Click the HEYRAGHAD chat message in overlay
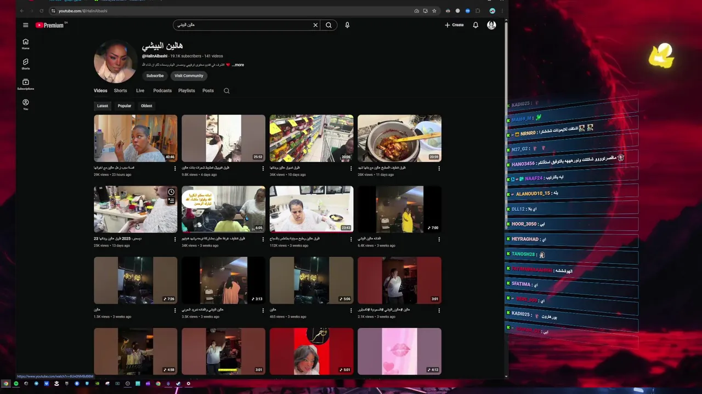This screenshot has height=394, width=702. [570, 239]
